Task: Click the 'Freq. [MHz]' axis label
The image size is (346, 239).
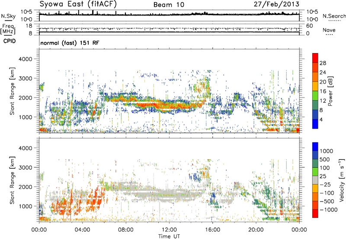Action: coord(8,29)
